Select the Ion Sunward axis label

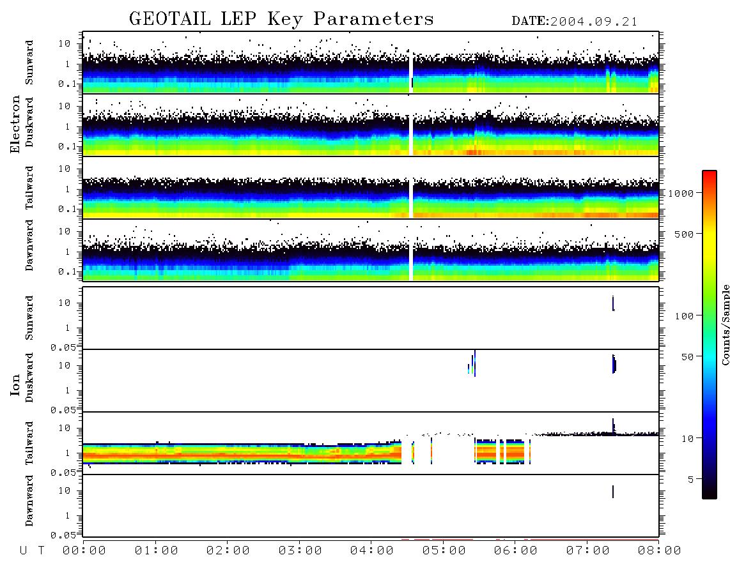pyautogui.click(x=29, y=317)
